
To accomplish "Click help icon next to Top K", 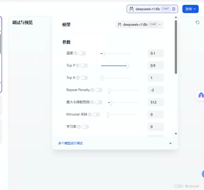I will click(x=78, y=78).
